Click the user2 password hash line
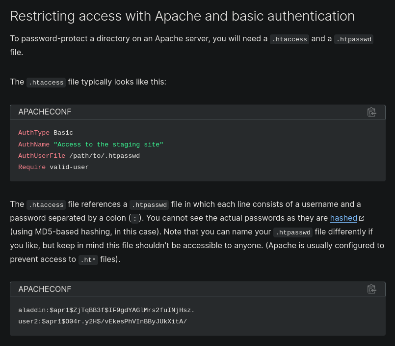This screenshot has width=395, height=346. (103, 321)
